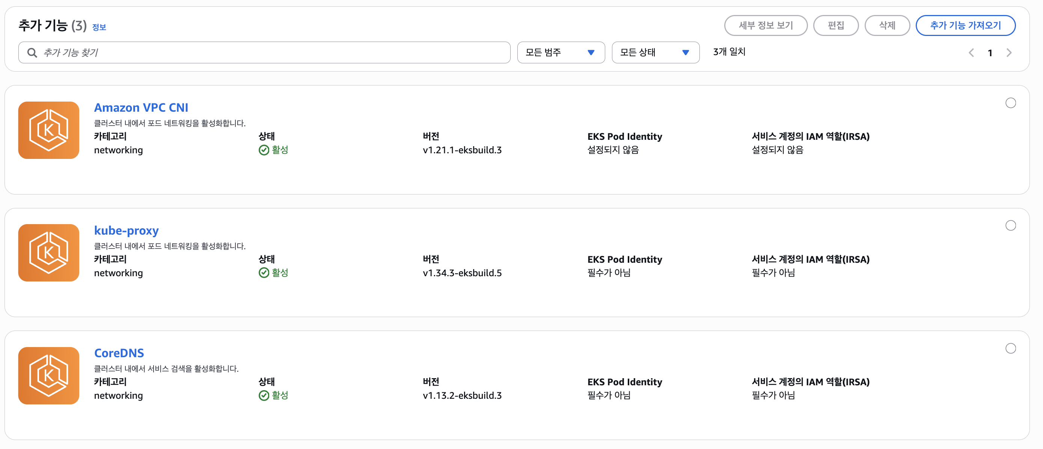Viewport: 1043px width, 449px height.
Task: Open the 모든 범주 category dropdown
Action: pos(561,52)
